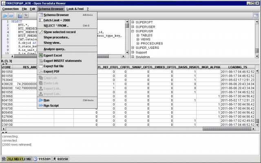Choose Export PDF menu item
261x163 pixels.
coord(67,71)
